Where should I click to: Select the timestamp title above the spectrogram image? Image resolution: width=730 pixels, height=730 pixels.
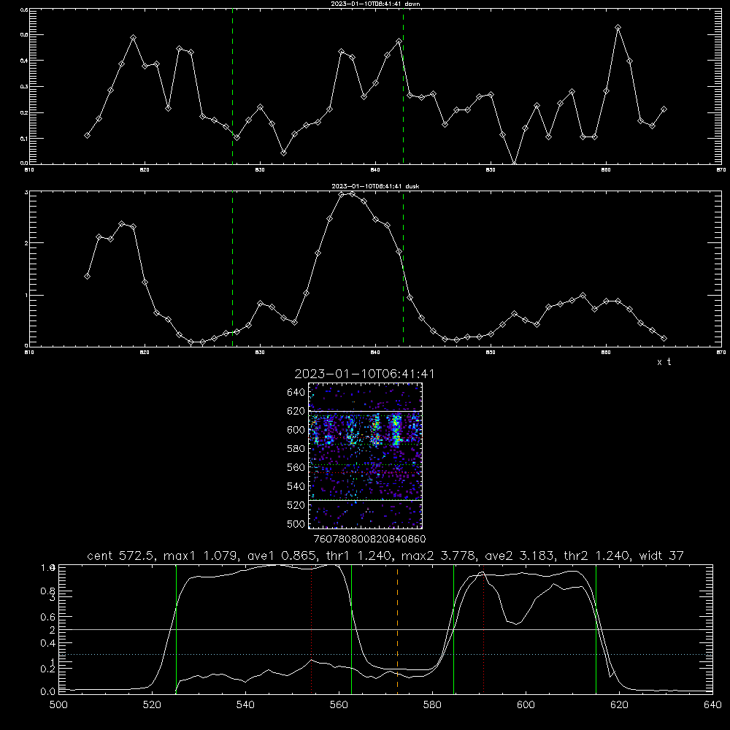364,374
